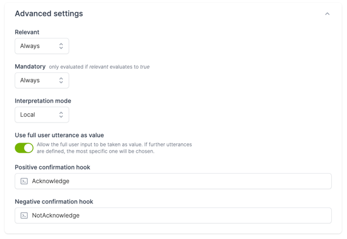The image size is (347, 239).
Task: Click the terminal icon beside NotAcknowledge
Action: 24,215
